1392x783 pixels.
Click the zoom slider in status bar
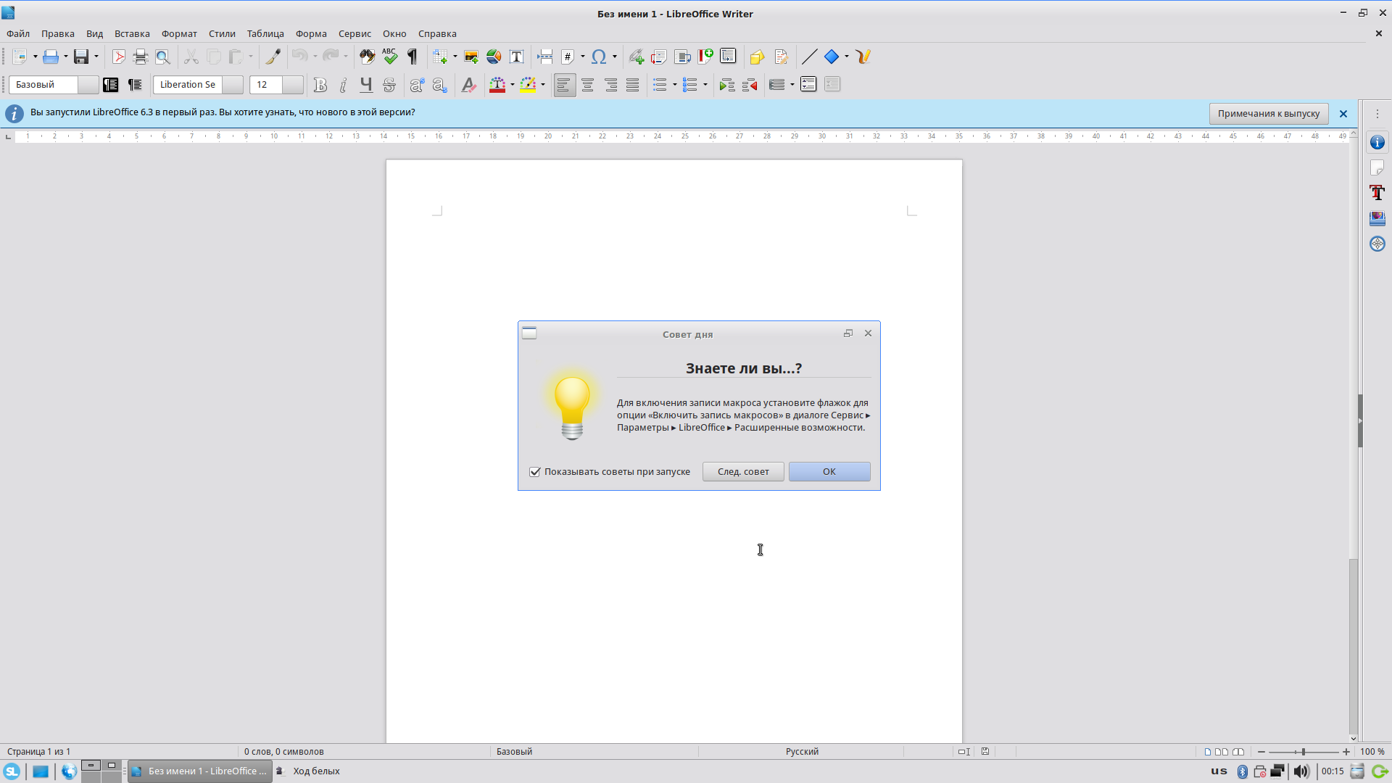[x=1303, y=752]
